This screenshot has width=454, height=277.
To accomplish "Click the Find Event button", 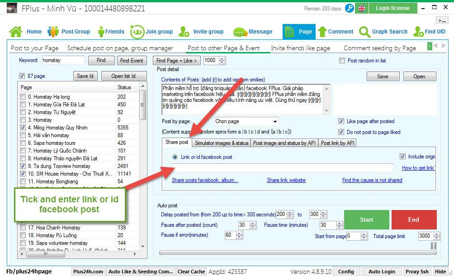I will 132,61.
